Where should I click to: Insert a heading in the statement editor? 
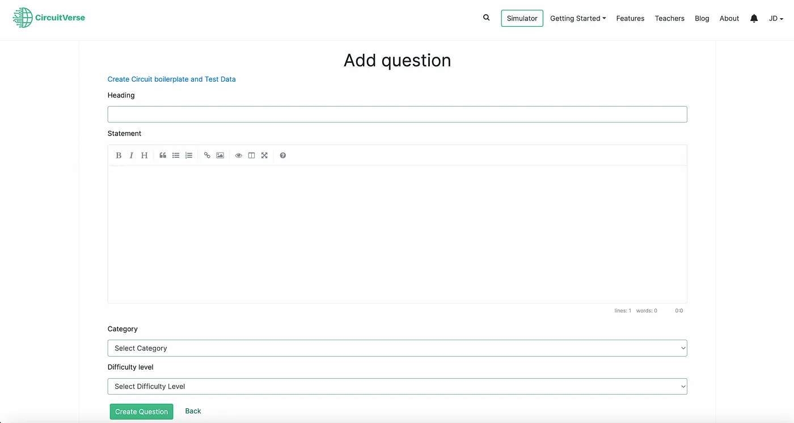[144, 155]
